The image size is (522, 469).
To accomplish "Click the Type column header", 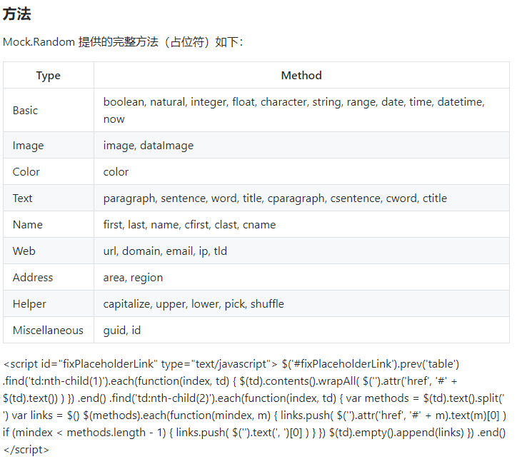I will point(49,75).
